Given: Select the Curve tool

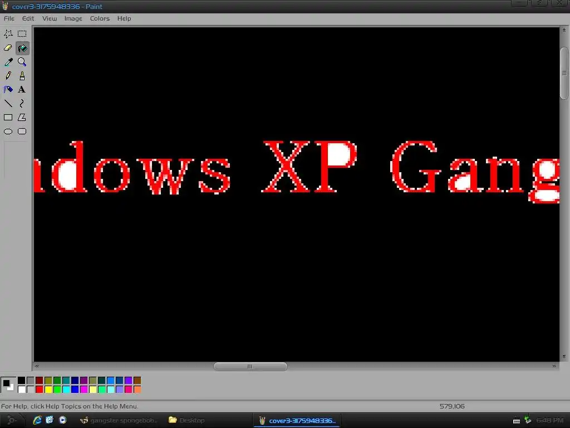Looking at the screenshot, I should (x=22, y=103).
